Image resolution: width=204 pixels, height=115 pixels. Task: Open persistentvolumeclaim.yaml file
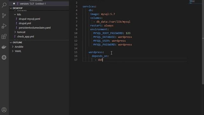[35, 28]
